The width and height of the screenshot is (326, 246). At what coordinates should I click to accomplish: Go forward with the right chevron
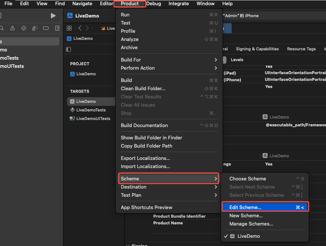click(x=87, y=28)
